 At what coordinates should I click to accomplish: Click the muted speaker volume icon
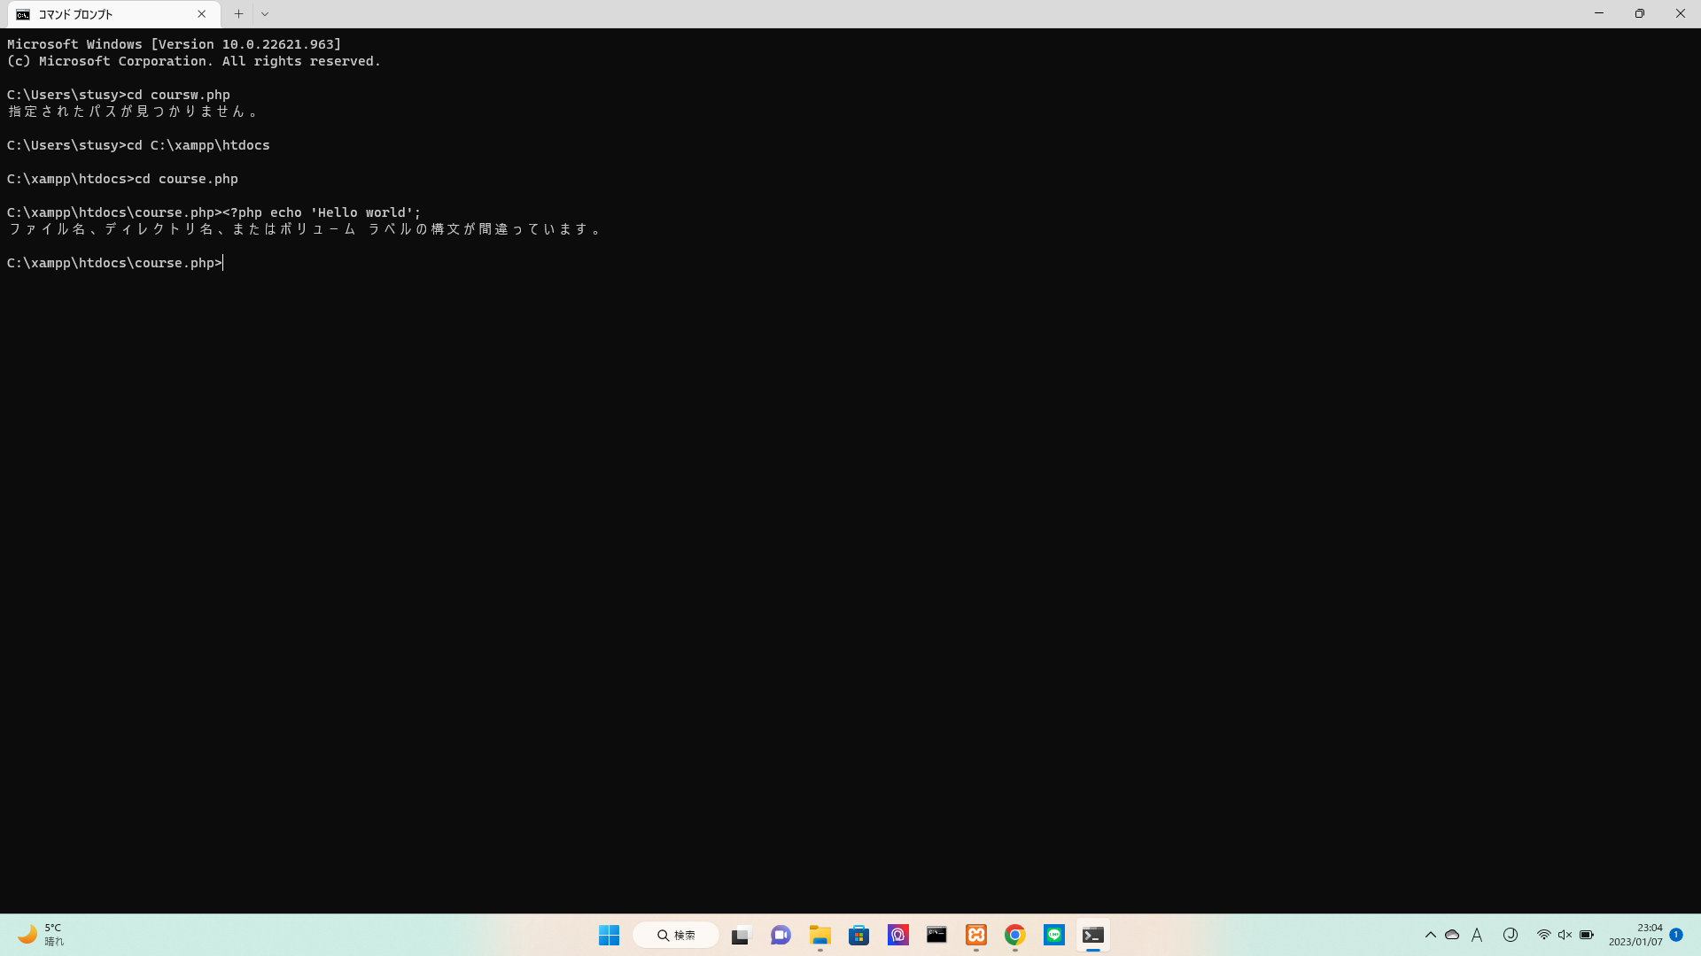pyautogui.click(x=1565, y=935)
